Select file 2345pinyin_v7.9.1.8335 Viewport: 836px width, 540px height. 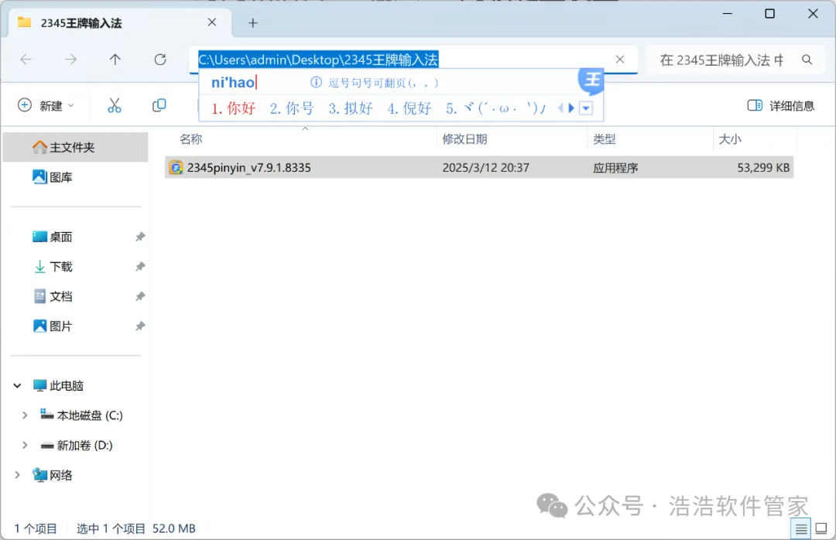(479, 167)
